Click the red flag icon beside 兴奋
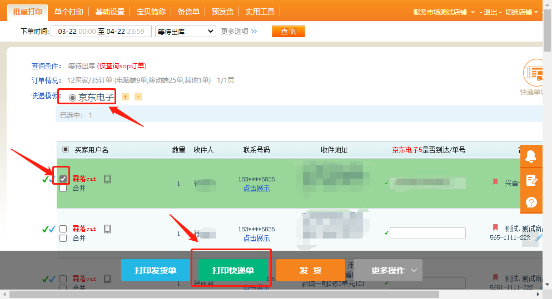The image size is (552, 299). [495, 181]
